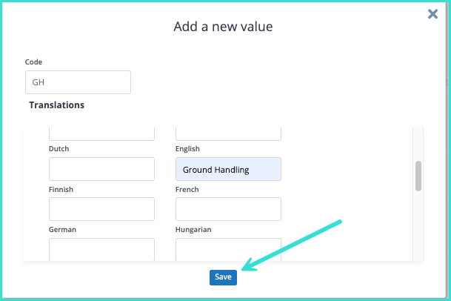Click the Translations section heading

(x=56, y=105)
